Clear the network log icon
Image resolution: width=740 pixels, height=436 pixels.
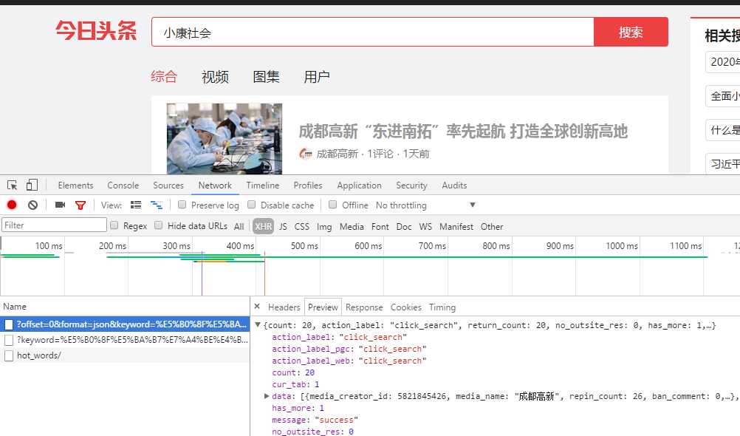pos(32,205)
